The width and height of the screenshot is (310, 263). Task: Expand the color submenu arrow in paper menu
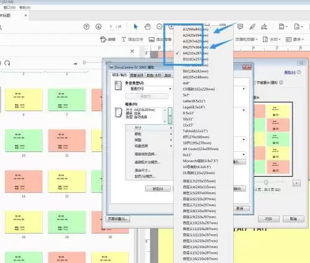171,134
